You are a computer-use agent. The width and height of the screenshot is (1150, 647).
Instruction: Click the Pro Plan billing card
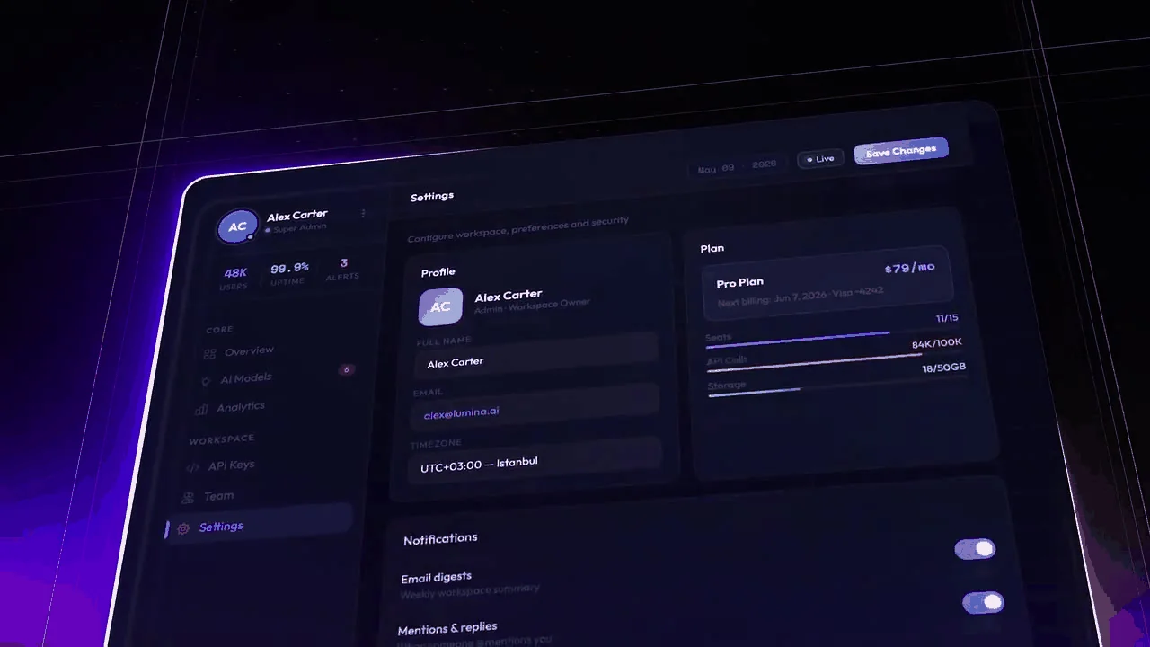827,281
